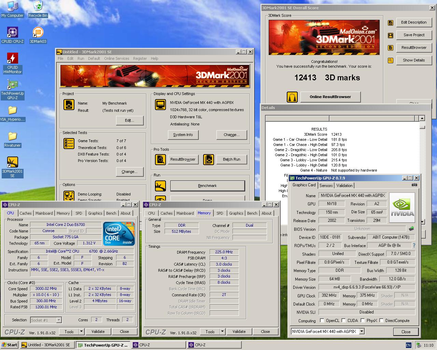Open the Help menu in 3DMark2001 SE

pyautogui.click(x=155, y=58)
